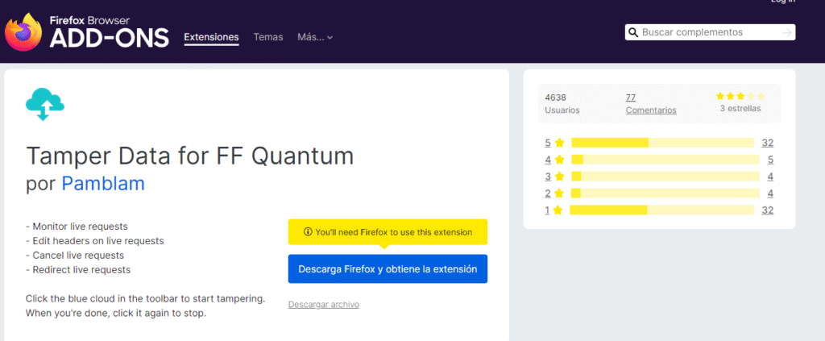825x341 pixels.
Task: Open the Descargar archivo link
Action: (x=323, y=305)
